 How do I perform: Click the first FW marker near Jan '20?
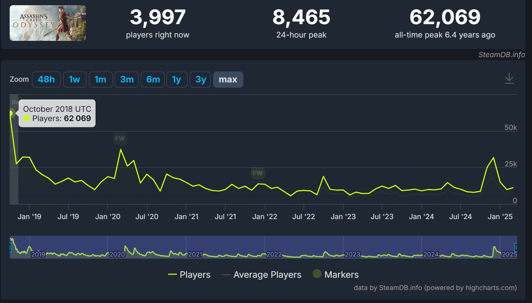(120, 139)
